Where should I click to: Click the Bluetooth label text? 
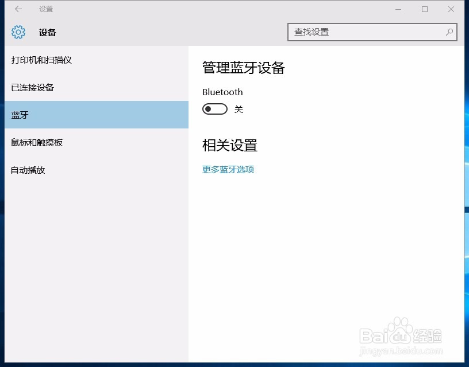(x=222, y=92)
